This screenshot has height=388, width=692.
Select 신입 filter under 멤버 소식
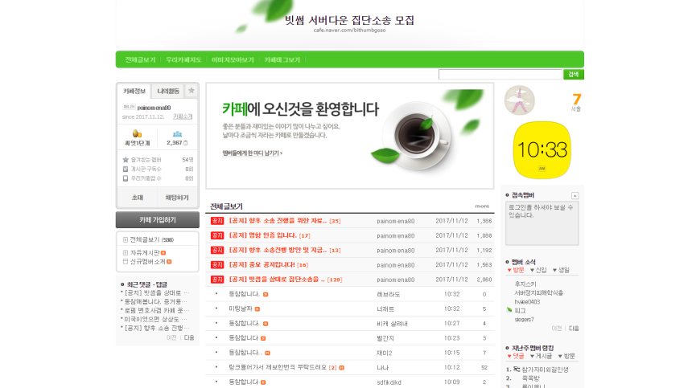pos(538,270)
